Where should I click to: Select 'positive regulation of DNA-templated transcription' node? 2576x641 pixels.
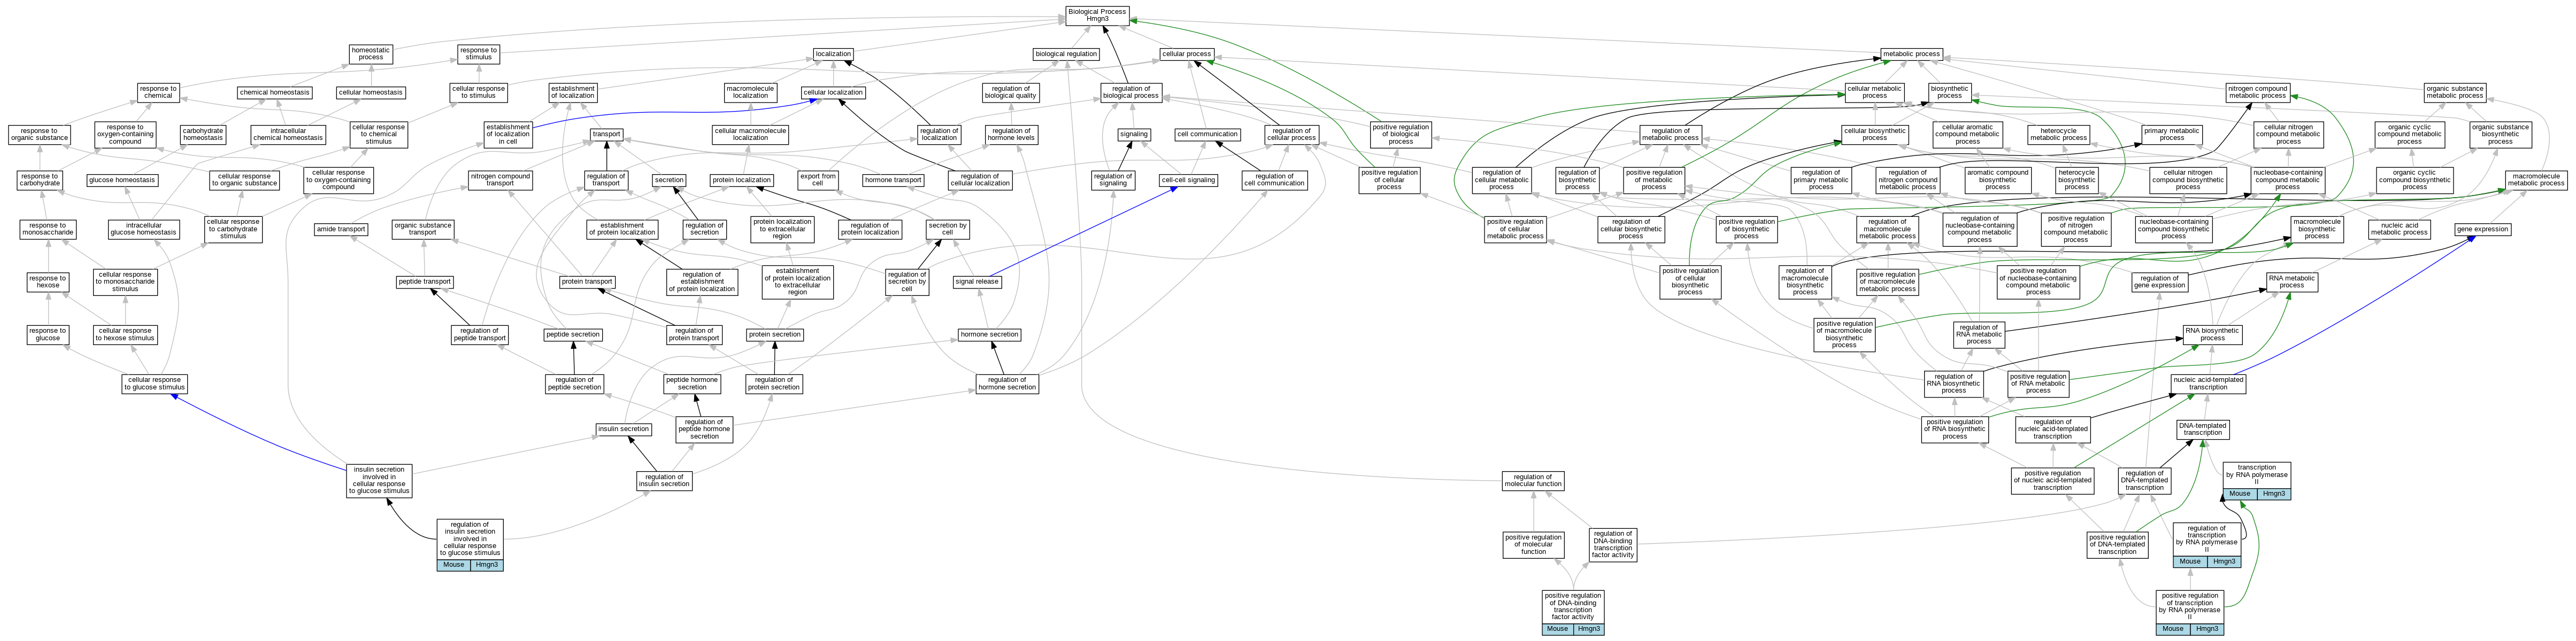click(2117, 544)
